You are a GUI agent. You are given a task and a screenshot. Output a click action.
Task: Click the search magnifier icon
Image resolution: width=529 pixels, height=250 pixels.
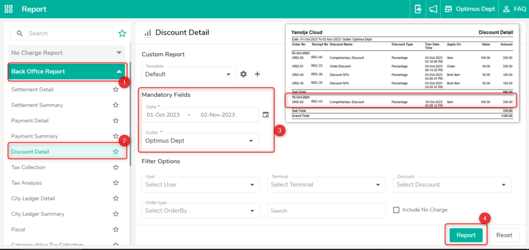[20, 34]
